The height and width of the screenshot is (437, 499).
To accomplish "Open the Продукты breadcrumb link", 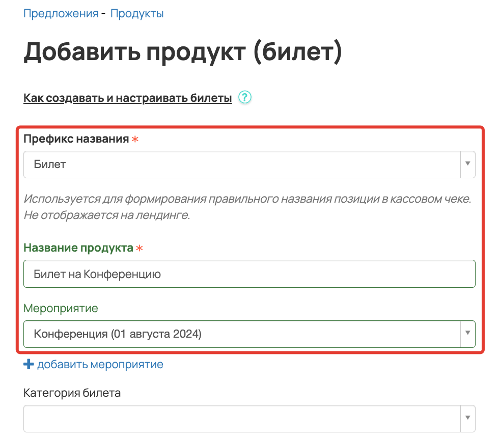I will click(137, 14).
